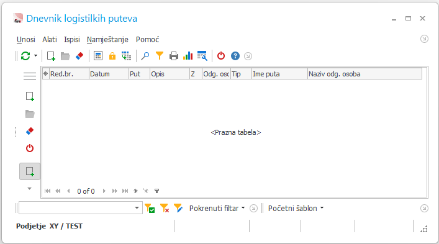Click the blue help question mark icon
439x244 pixels.
pos(235,56)
